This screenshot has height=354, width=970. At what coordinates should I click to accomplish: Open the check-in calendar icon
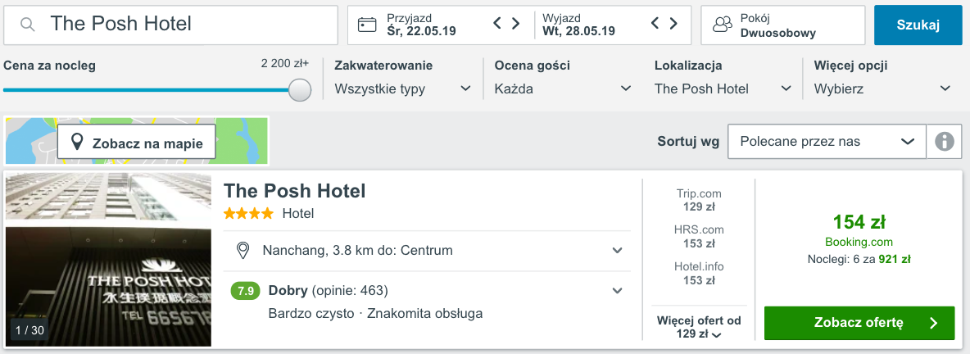tap(368, 25)
